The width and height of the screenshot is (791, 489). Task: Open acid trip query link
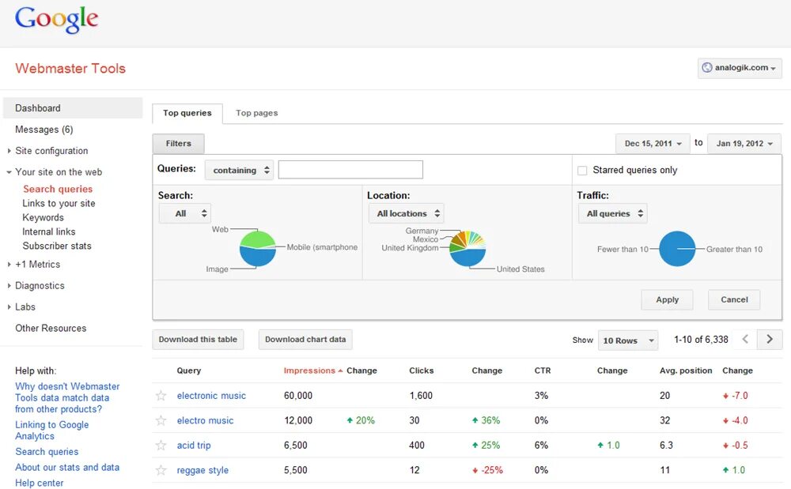[x=194, y=446]
